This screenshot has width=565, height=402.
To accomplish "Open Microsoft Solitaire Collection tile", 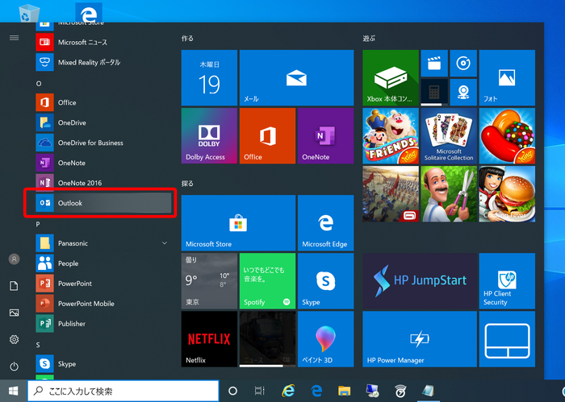I will (449, 136).
